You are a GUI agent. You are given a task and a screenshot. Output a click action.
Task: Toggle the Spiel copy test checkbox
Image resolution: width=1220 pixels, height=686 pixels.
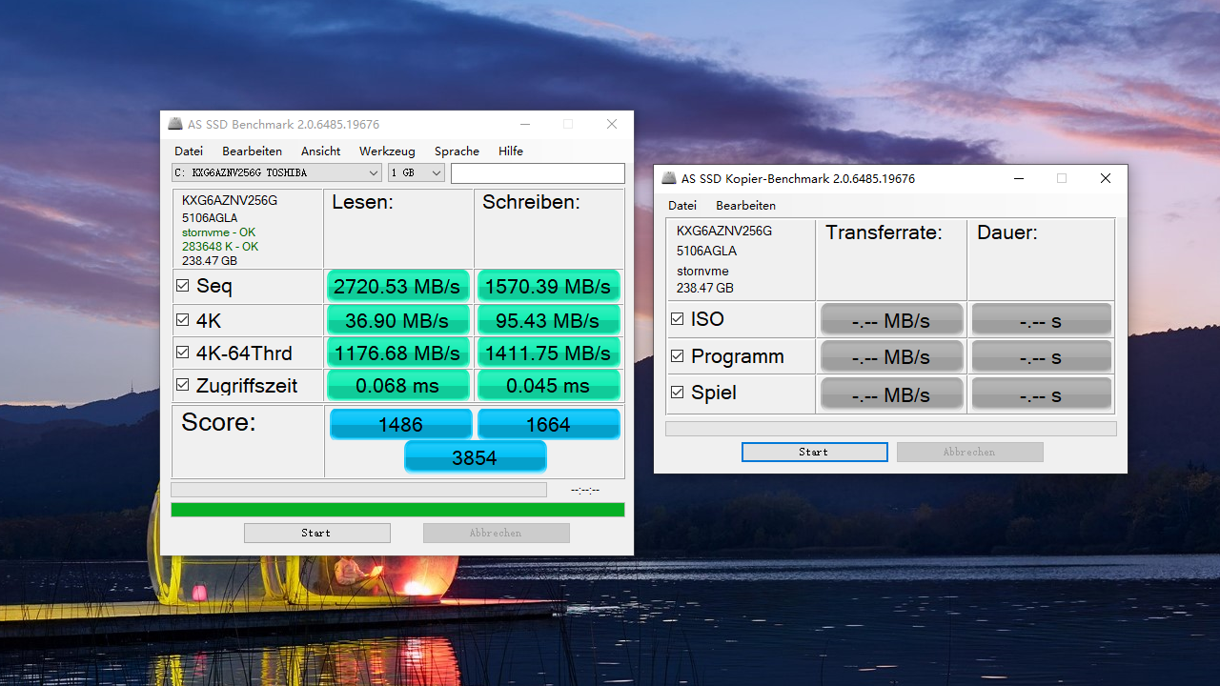point(677,392)
